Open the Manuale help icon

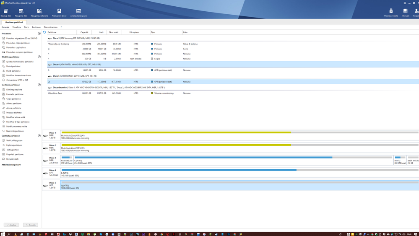(406, 13)
